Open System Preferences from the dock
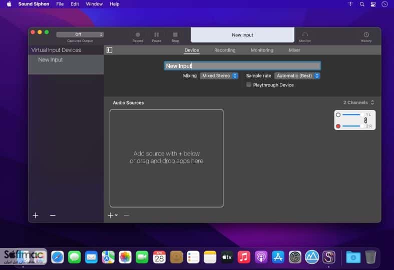 (295, 257)
